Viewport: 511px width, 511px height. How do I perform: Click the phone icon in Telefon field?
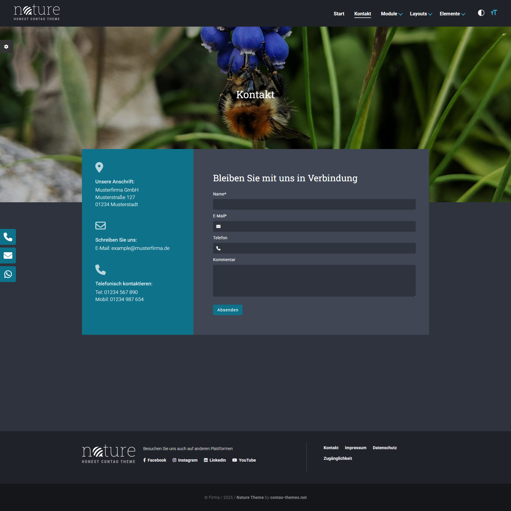coord(219,248)
